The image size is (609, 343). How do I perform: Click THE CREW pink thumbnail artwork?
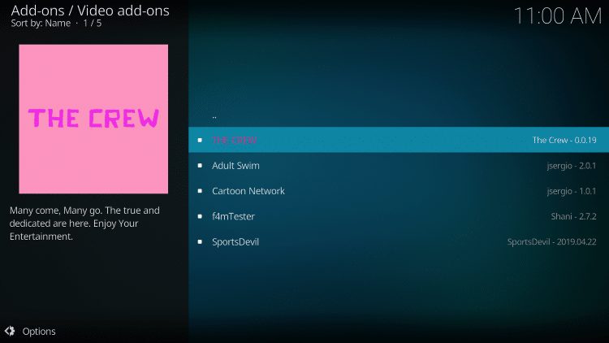[93, 119]
